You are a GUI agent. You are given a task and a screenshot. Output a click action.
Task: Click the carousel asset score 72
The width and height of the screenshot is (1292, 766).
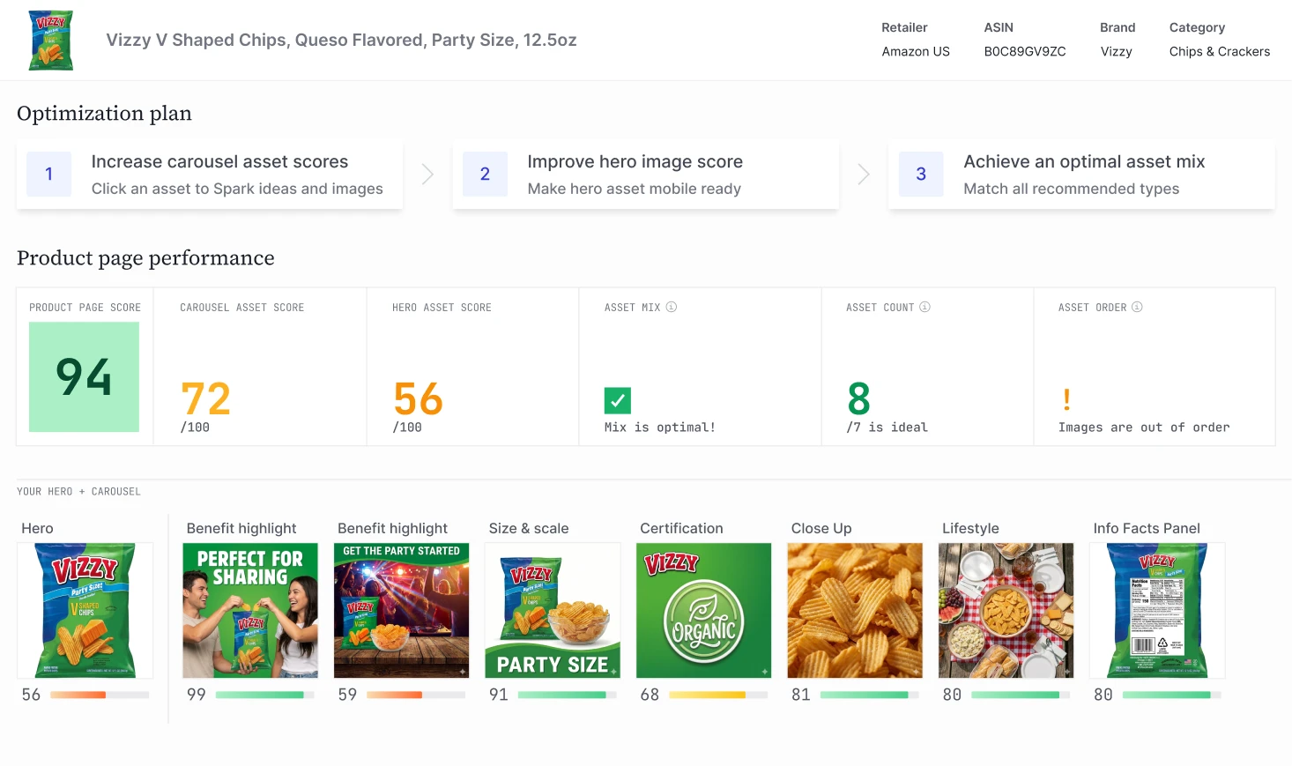205,398
